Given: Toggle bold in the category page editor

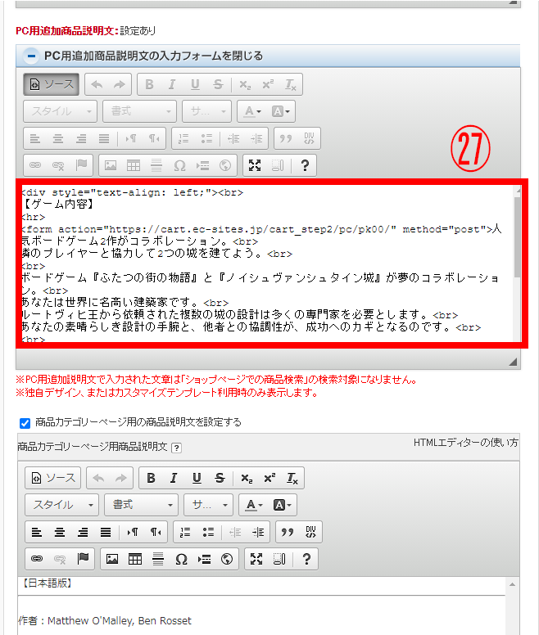Looking at the screenshot, I should pyautogui.click(x=151, y=478).
